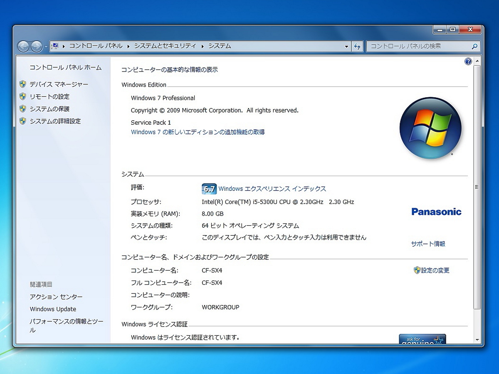Expand arrow after コントロール パネル breadcrumb

click(x=128, y=47)
